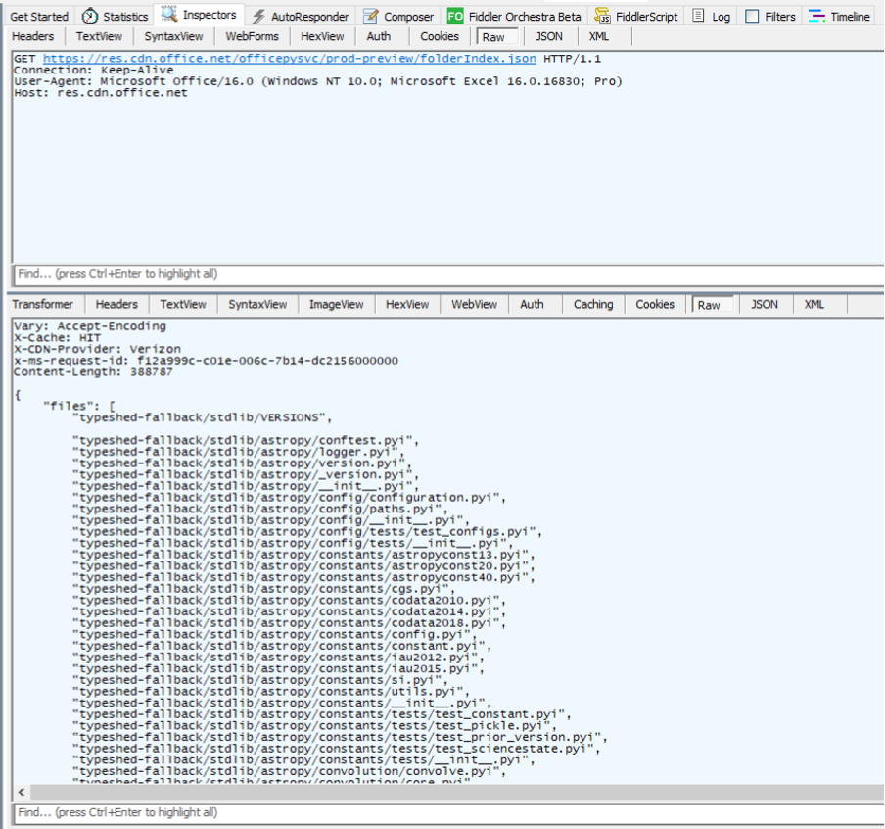Viewport: 885px width, 829px height.
Task: Open Fiddler Orchestra Beta green FO icon
Action: [455, 16]
